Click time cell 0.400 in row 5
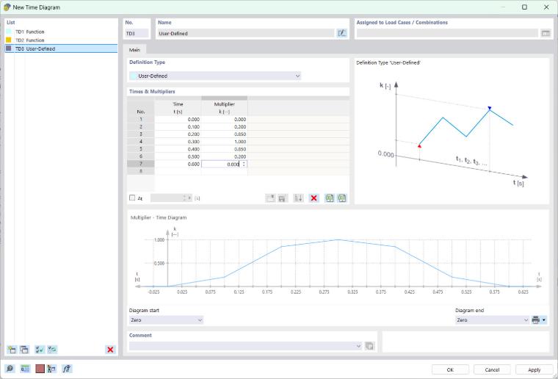The image size is (558, 379). [178, 149]
